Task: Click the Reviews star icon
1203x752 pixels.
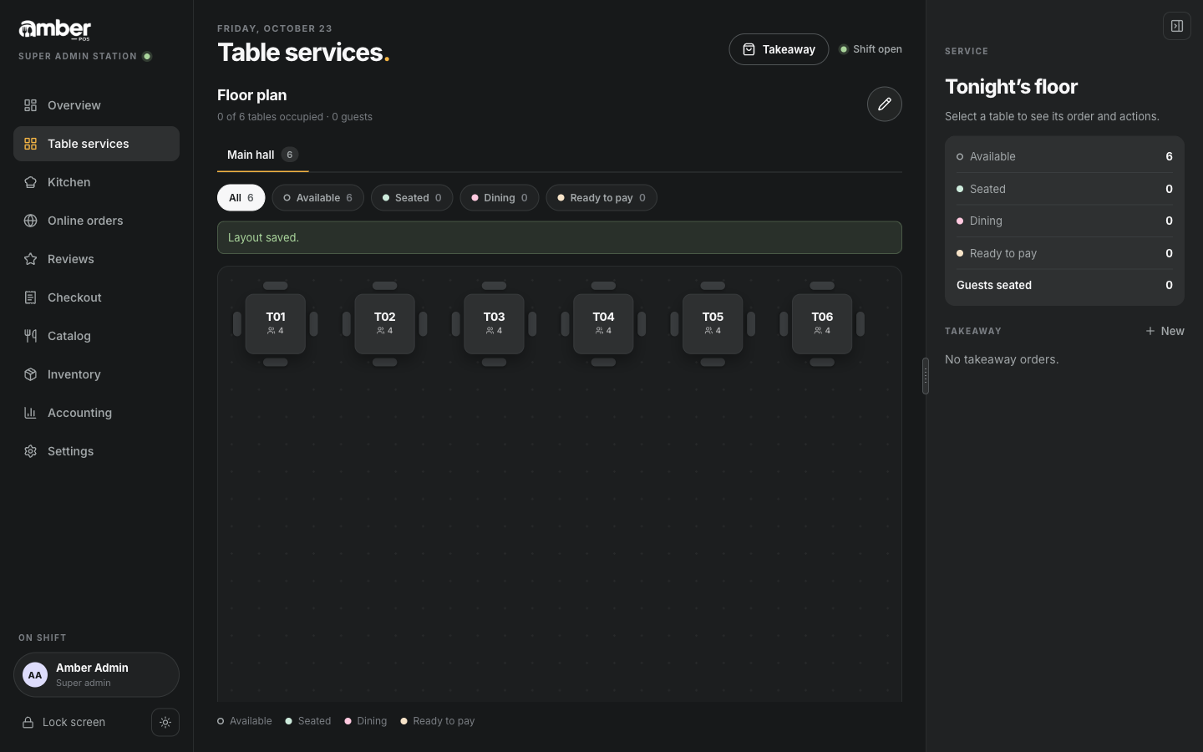Action: (30, 259)
